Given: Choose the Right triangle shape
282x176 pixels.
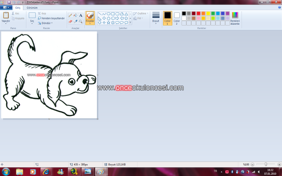Looking at the screenshot, I should (100, 18).
